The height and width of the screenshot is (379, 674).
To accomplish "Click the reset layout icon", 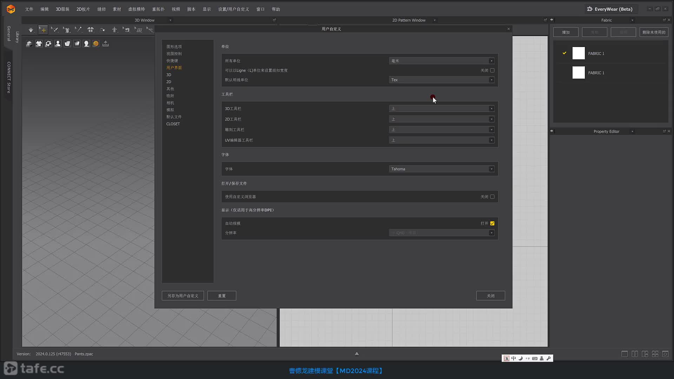I will click(665, 354).
